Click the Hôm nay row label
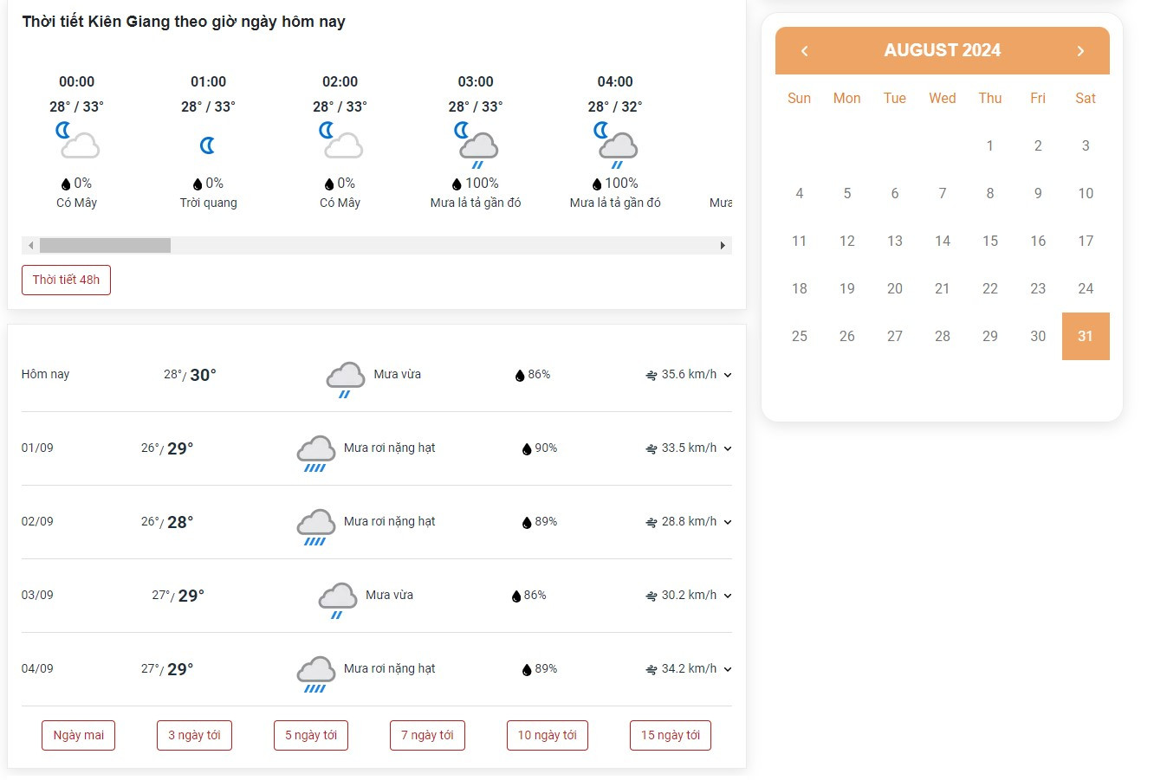Viewport: 1167px width, 780px height. pos(45,375)
